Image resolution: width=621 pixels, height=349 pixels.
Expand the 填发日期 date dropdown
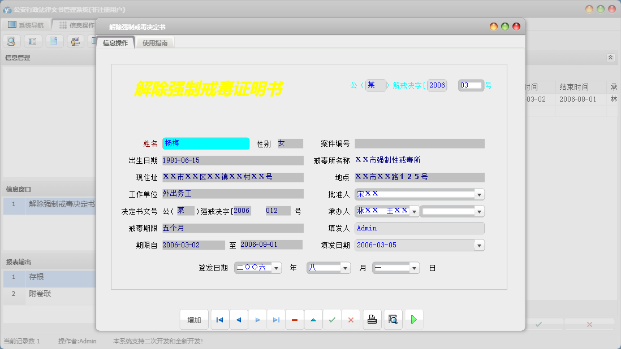479,245
